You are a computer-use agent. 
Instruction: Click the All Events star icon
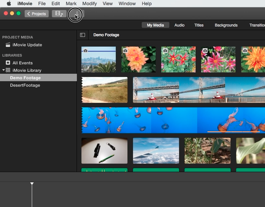(x=8, y=63)
